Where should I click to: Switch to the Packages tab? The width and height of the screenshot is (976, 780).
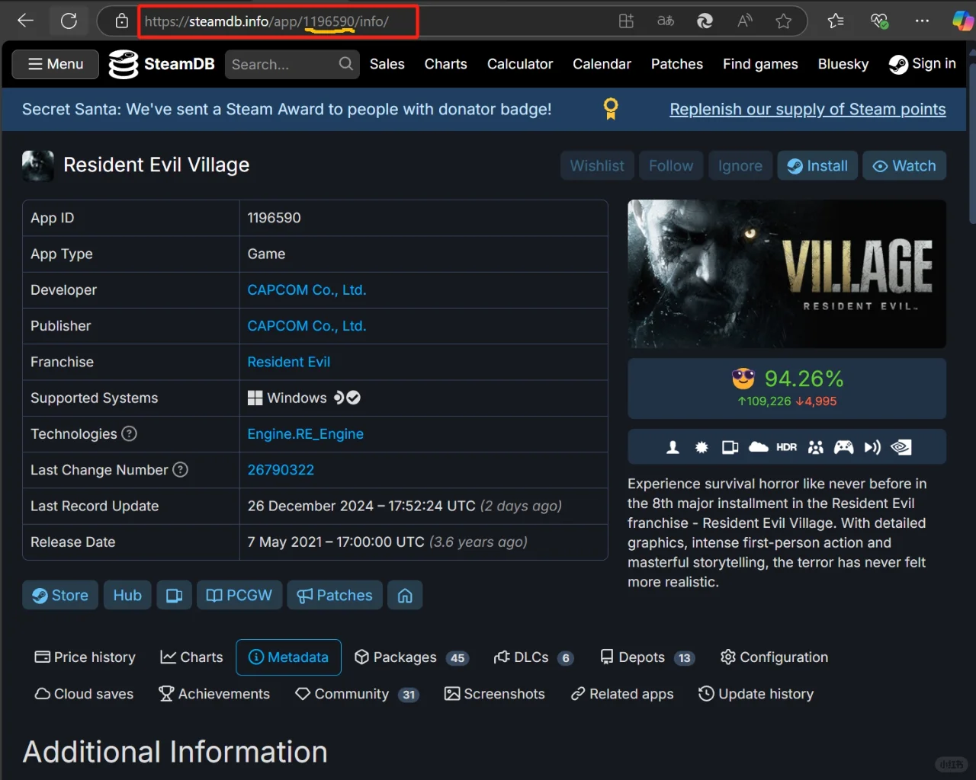(x=411, y=657)
